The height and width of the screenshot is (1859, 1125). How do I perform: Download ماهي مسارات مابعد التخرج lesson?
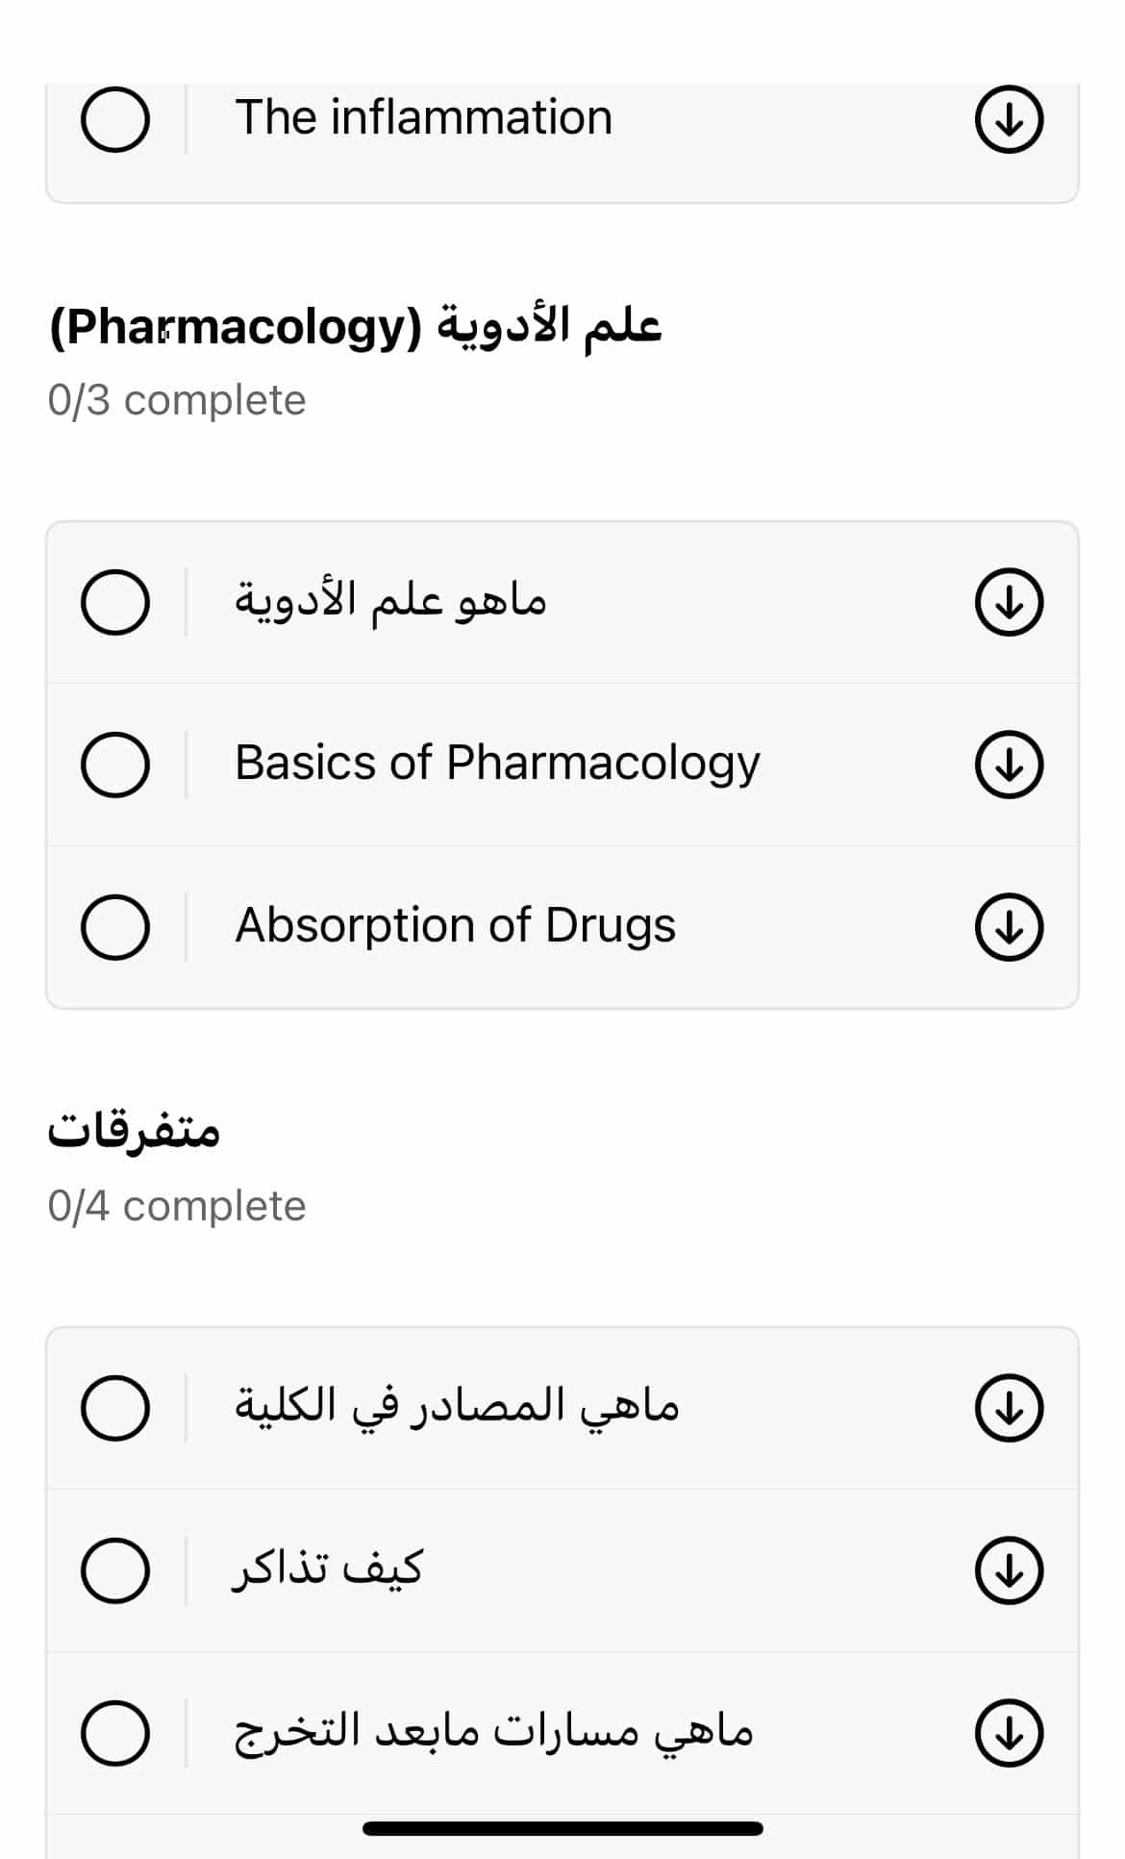(1009, 1733)
